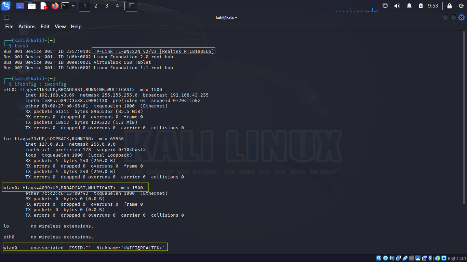Click the ether 08:00:27:b0:65:01 MAC line

coord(96,106)
